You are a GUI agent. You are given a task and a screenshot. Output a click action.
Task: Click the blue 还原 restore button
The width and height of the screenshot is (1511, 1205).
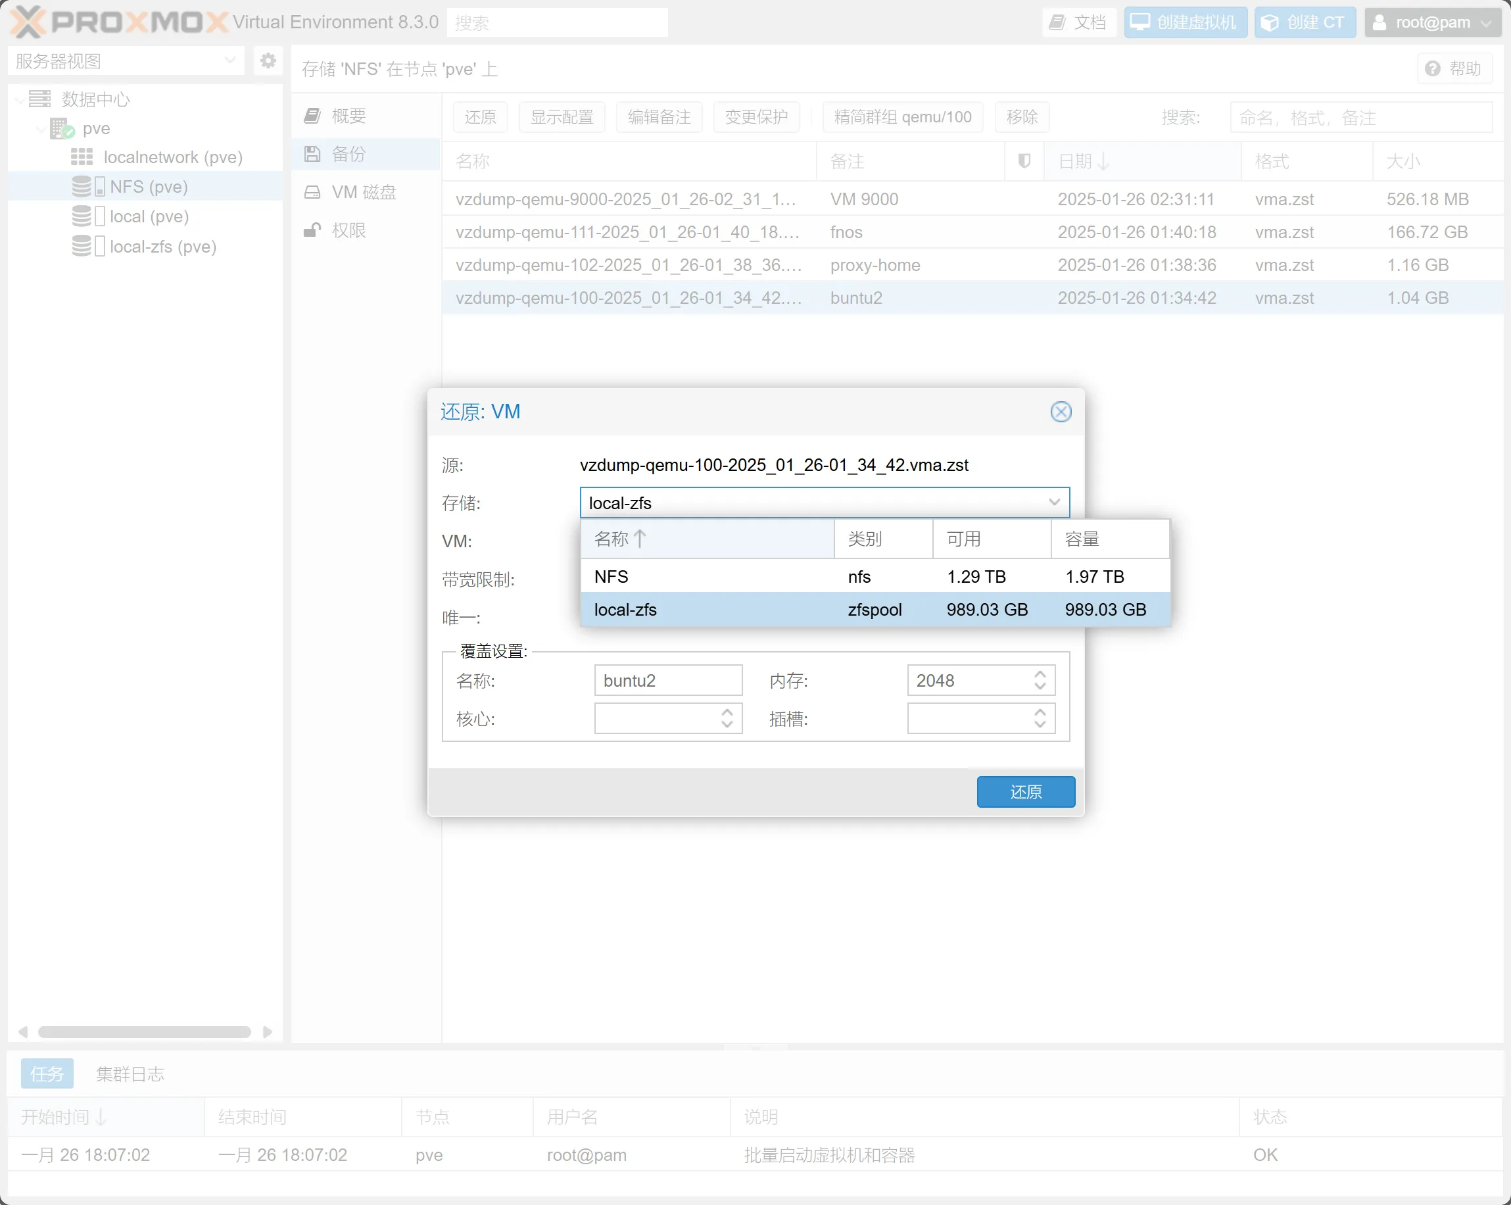(1025, 791)
